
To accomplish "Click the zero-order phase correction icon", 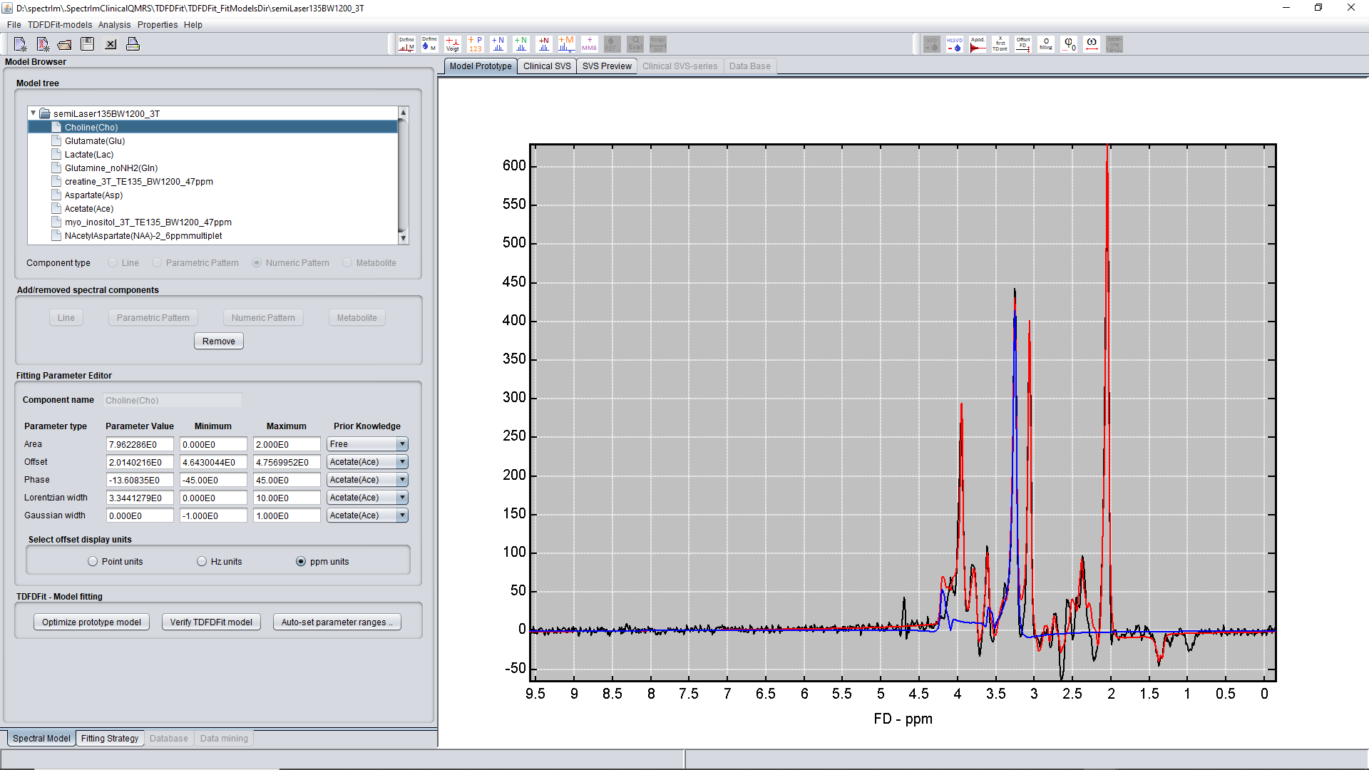I will coord(1069,44).
